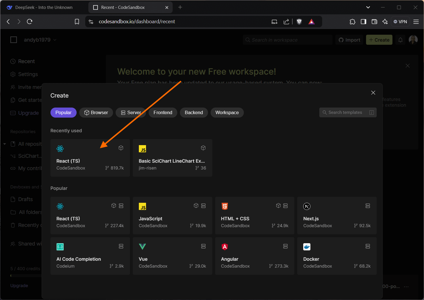Toggle the VPN button
This screenshot has height=300, width=424.
pos(400,22)
